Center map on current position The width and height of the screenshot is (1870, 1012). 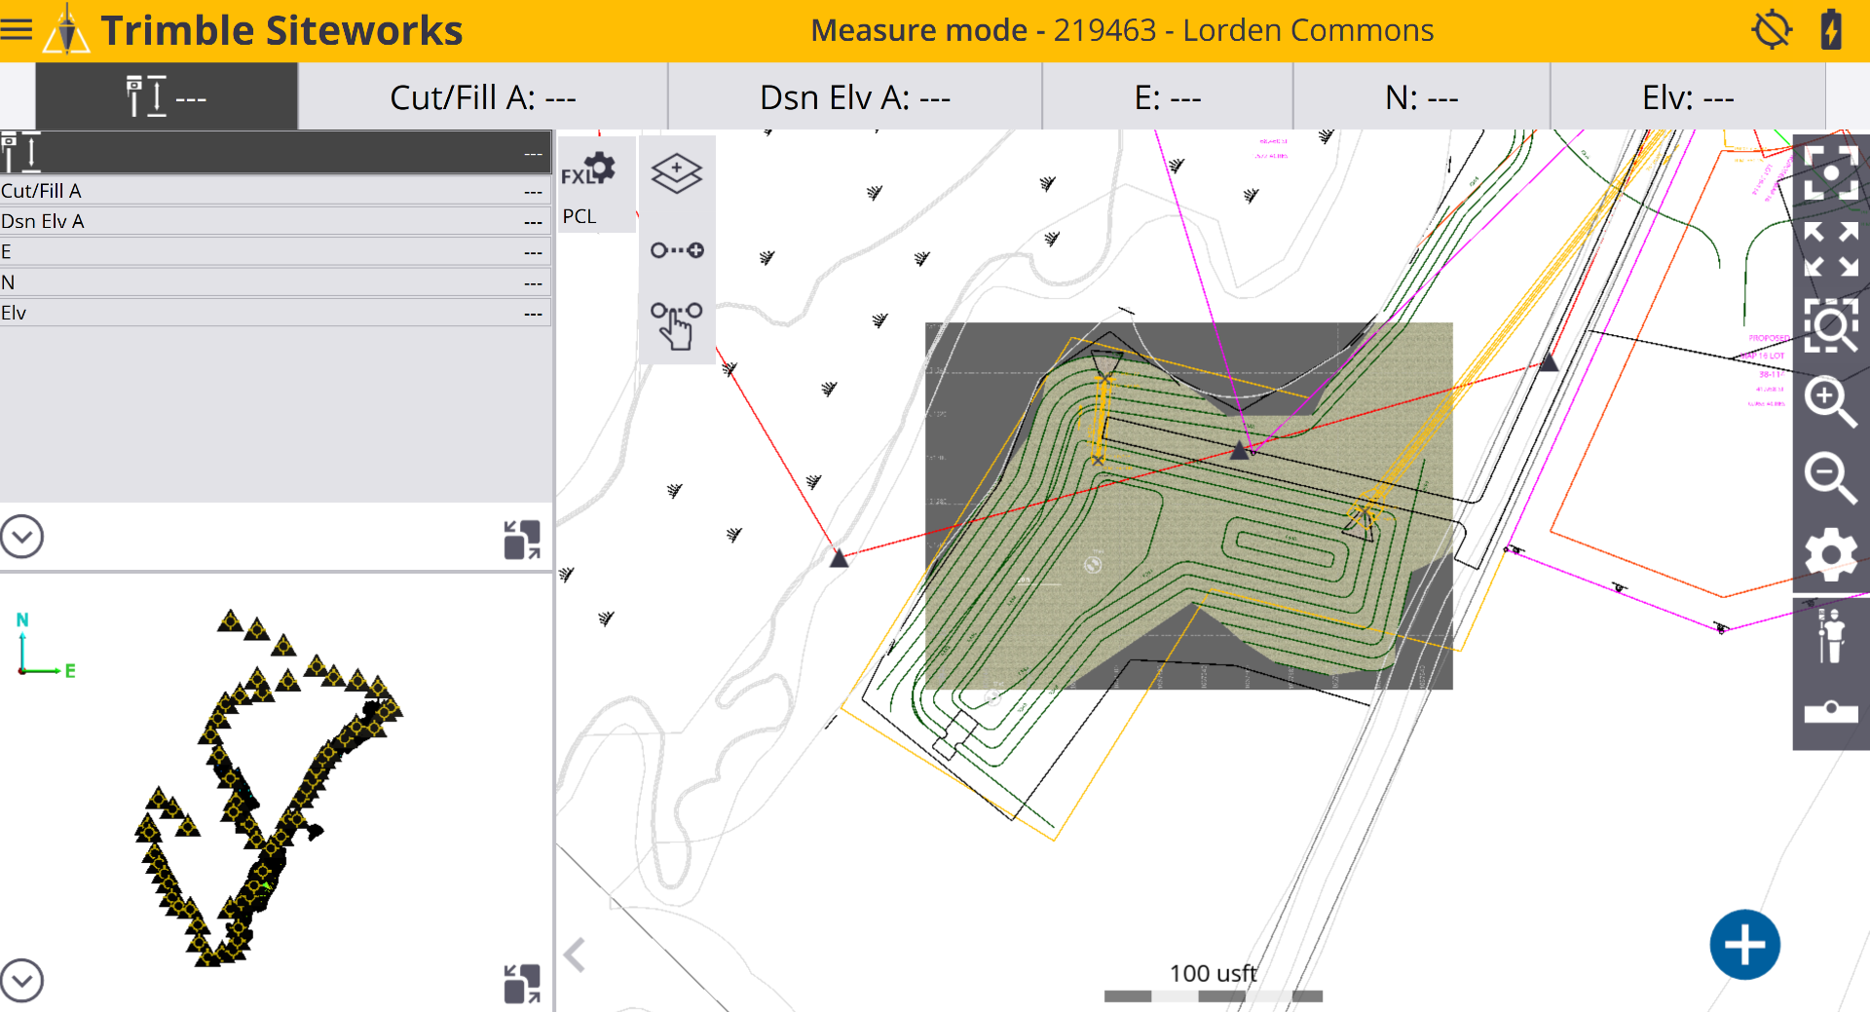tap(1831, 172)
